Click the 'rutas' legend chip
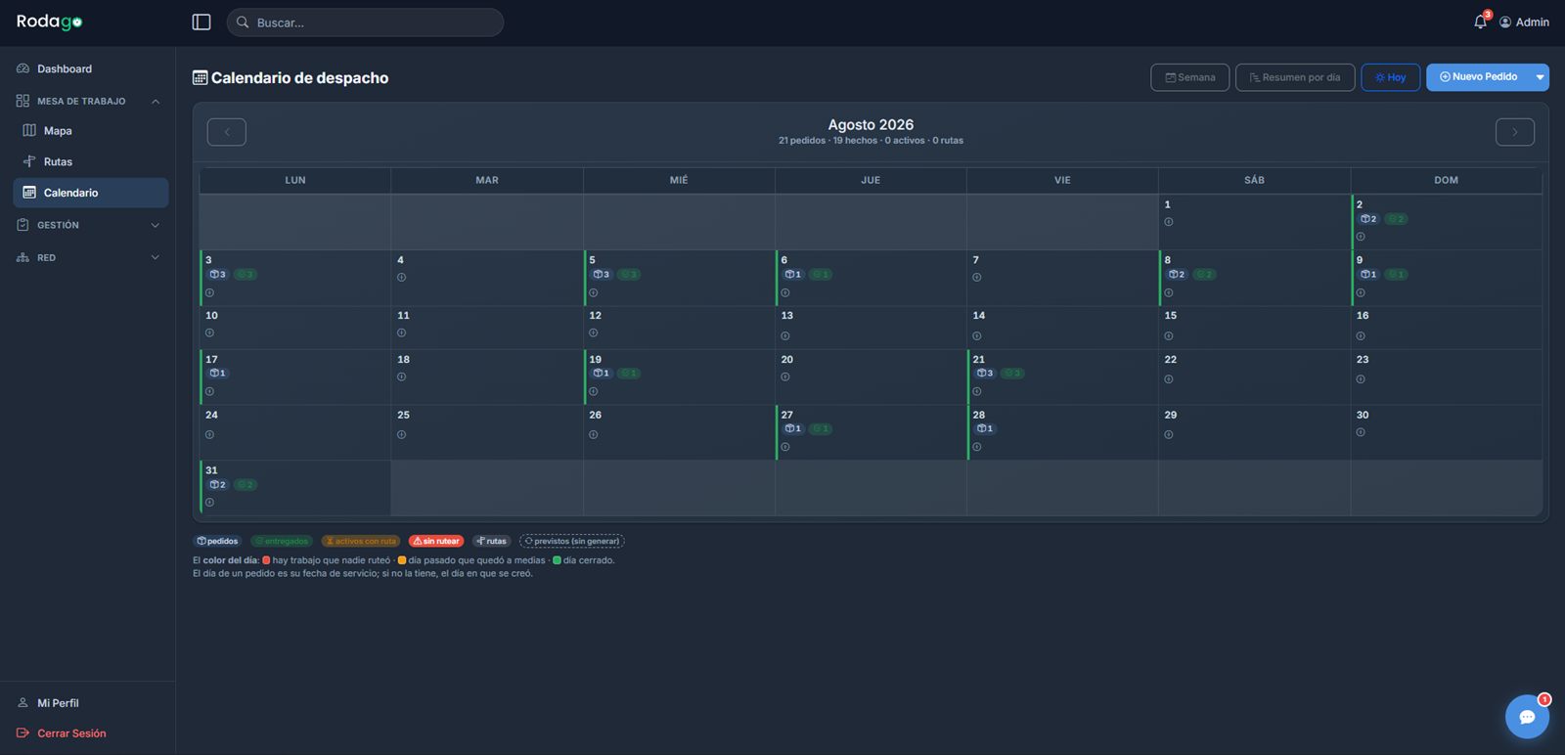The height and width of the screenshot is (755, 1565). click(491, 541)
